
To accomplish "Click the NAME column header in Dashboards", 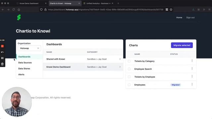I will tap(49, 52).
